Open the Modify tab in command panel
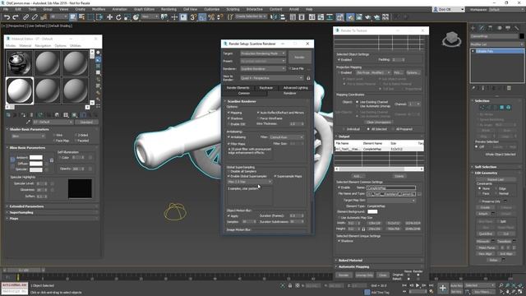Viewport: 526px width, 296px height. 482,28
